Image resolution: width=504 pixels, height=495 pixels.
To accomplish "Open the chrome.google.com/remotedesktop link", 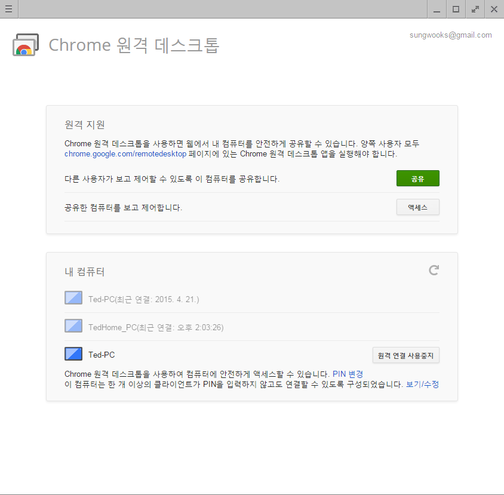I will [x=125, y=154].
